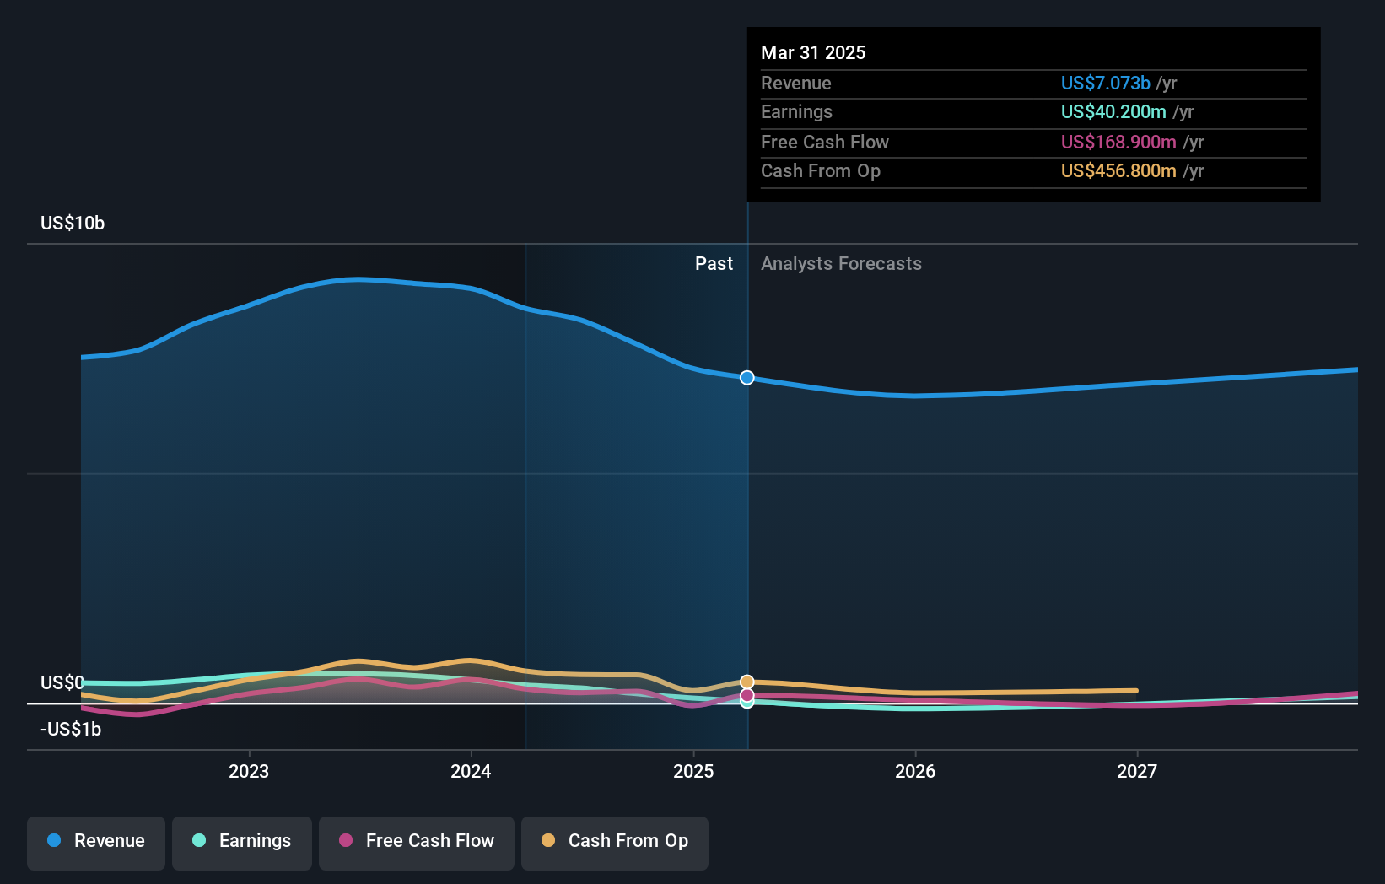Click the 2025 x-axis label
1385x884 pixels.
[x=693, y=772]
